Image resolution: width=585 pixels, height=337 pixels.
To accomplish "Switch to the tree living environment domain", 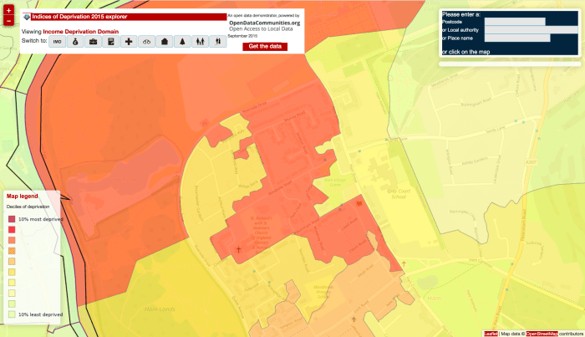I will (x=183, y=41).
